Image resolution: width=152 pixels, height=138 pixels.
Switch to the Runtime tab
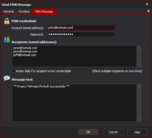[x=24, y=11]
